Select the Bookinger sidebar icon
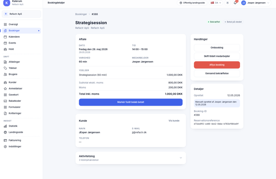Viewport: 276px width, 179px height. 5,31
